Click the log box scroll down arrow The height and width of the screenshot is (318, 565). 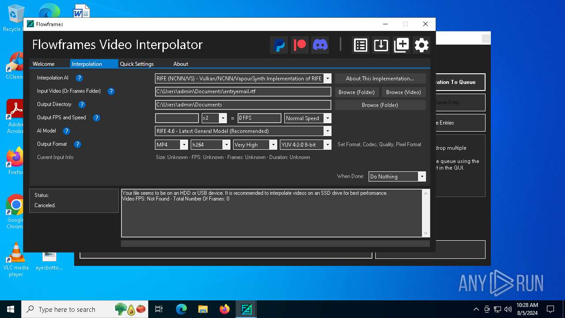point(426,233)
